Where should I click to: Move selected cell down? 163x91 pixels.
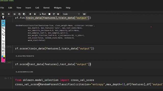point(35,14)
